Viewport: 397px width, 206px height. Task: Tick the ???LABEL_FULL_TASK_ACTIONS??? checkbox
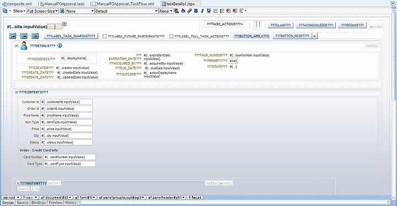pyautogui.click(x=171, y=36)
